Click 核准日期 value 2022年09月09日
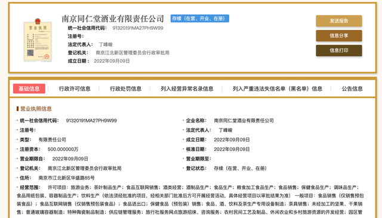Image resolution: width=382 pixels, height=218 pixels. point(232,149)
